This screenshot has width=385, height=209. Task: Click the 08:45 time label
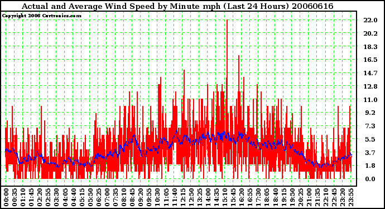click(x=133, y=197)
